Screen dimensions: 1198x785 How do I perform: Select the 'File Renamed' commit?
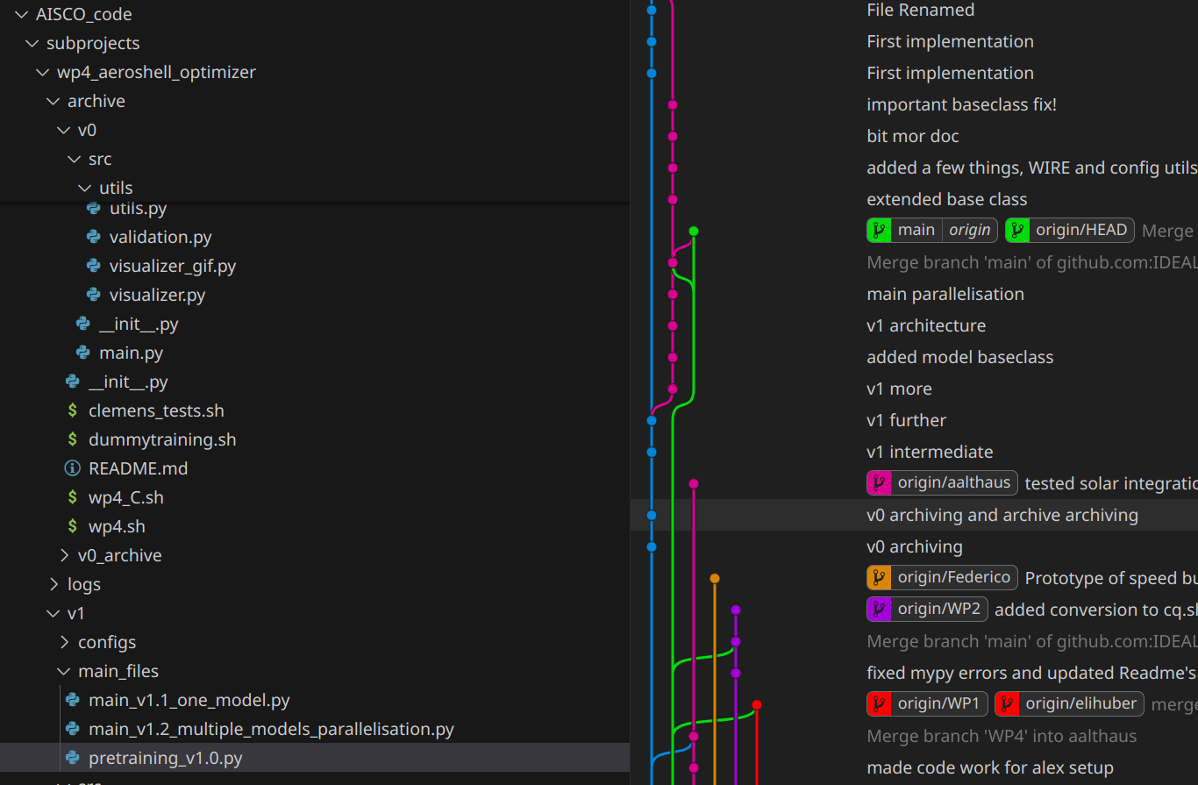coord(920,10)
